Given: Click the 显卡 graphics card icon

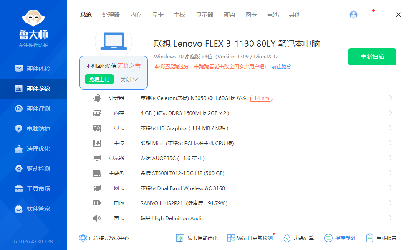Looking at the screenshot, I should coord(97,128).
